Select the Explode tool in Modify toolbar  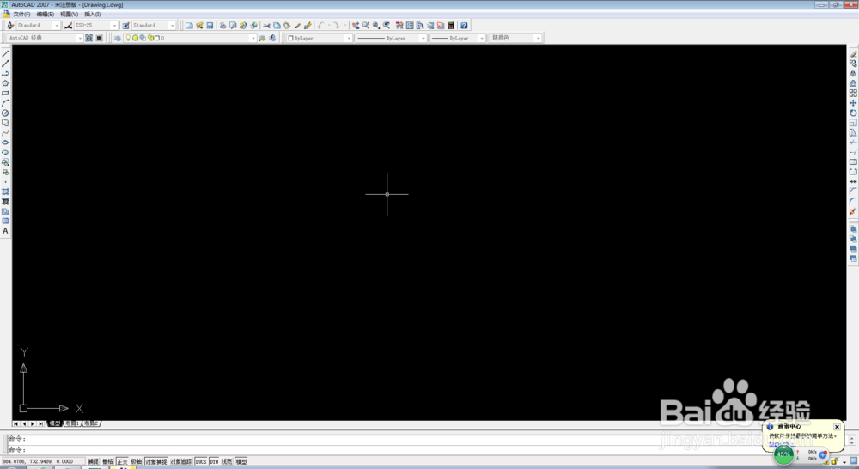tap(853, 211)
